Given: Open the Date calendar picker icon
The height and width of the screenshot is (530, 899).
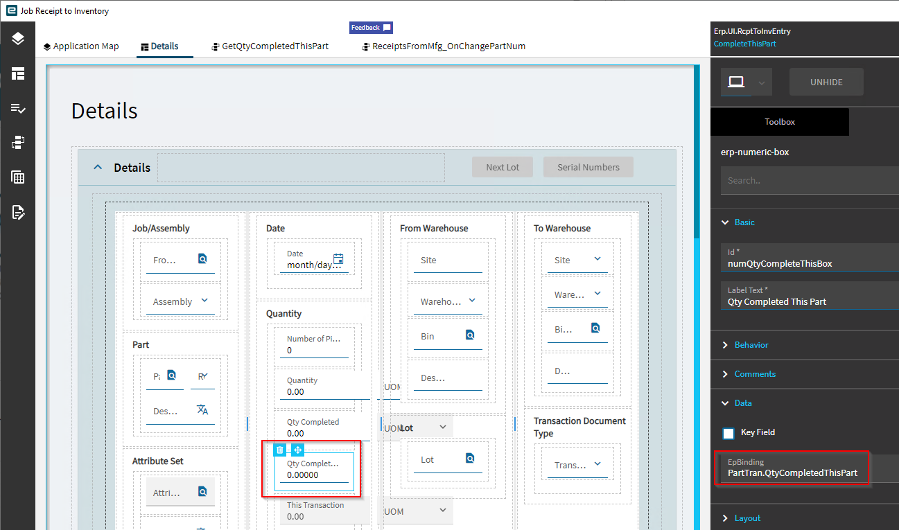Looking at the screenshot, I should [338, 259].
